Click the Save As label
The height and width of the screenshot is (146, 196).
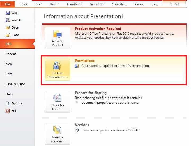(16, 20)
